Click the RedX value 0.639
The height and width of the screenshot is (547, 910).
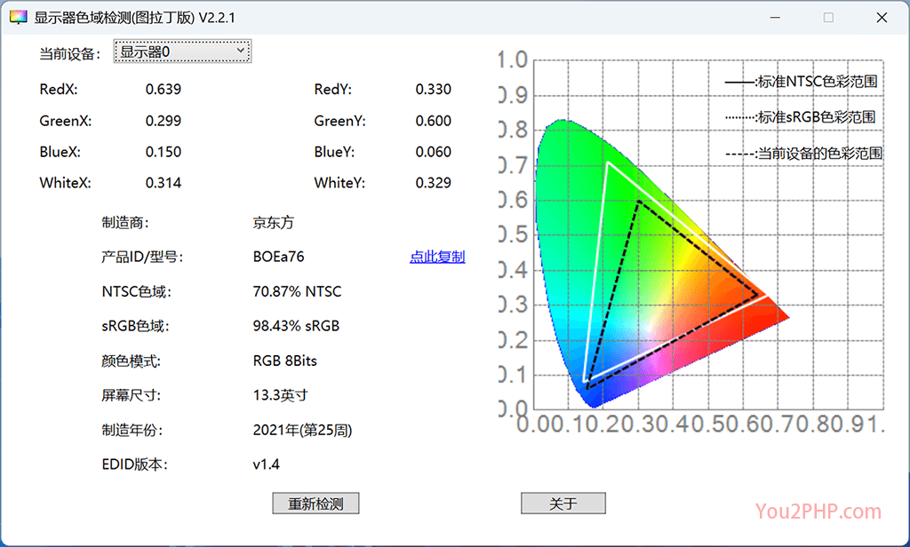164,90
